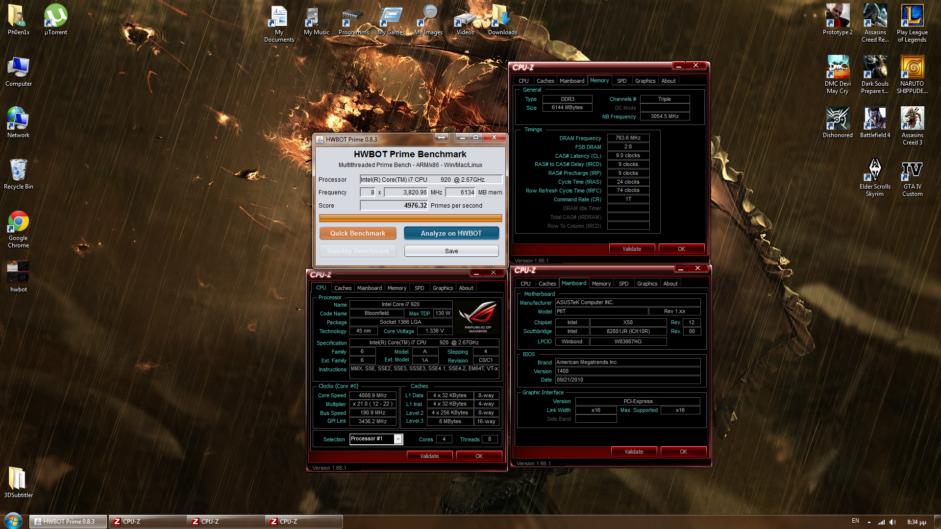
Task: Click the HWBOT Prime benchmark progress bar
Action: point(410,218)
